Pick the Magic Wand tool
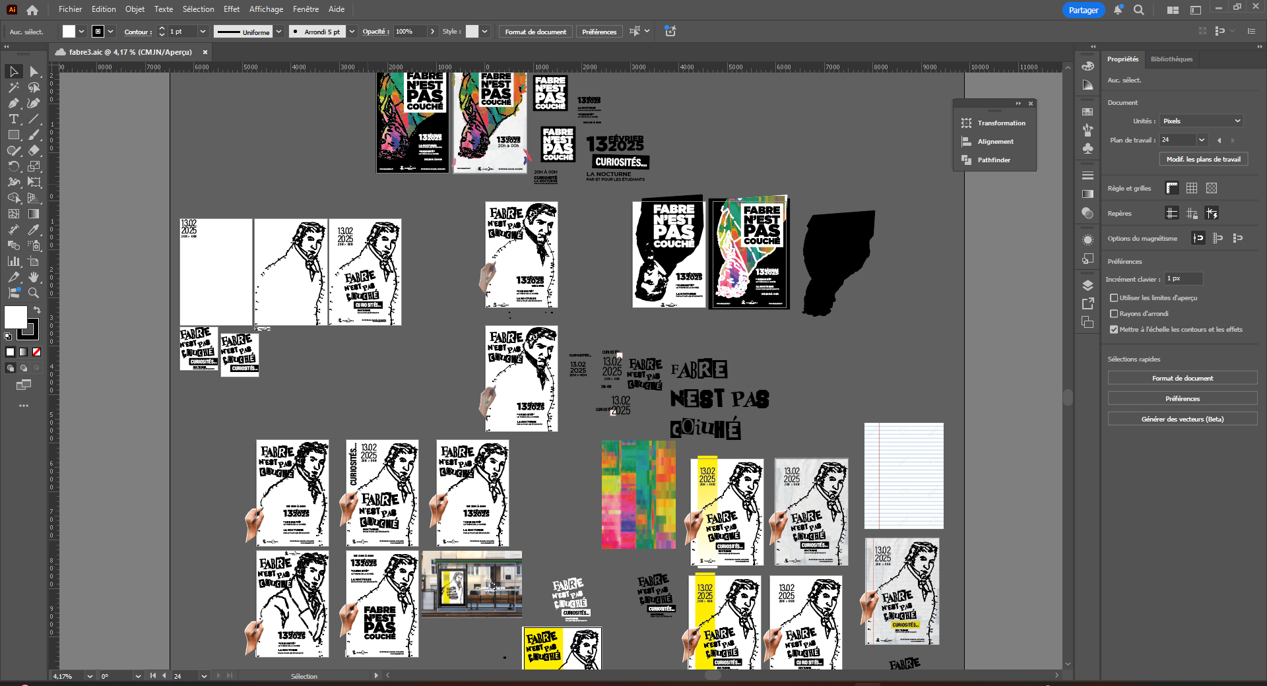Viewport: 1267px width, 686px height. point(13,87)
